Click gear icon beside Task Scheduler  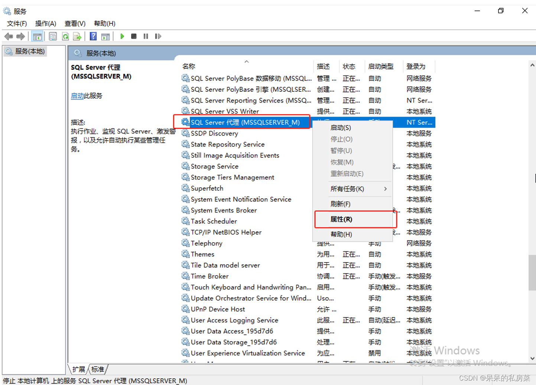pos(185,221)
